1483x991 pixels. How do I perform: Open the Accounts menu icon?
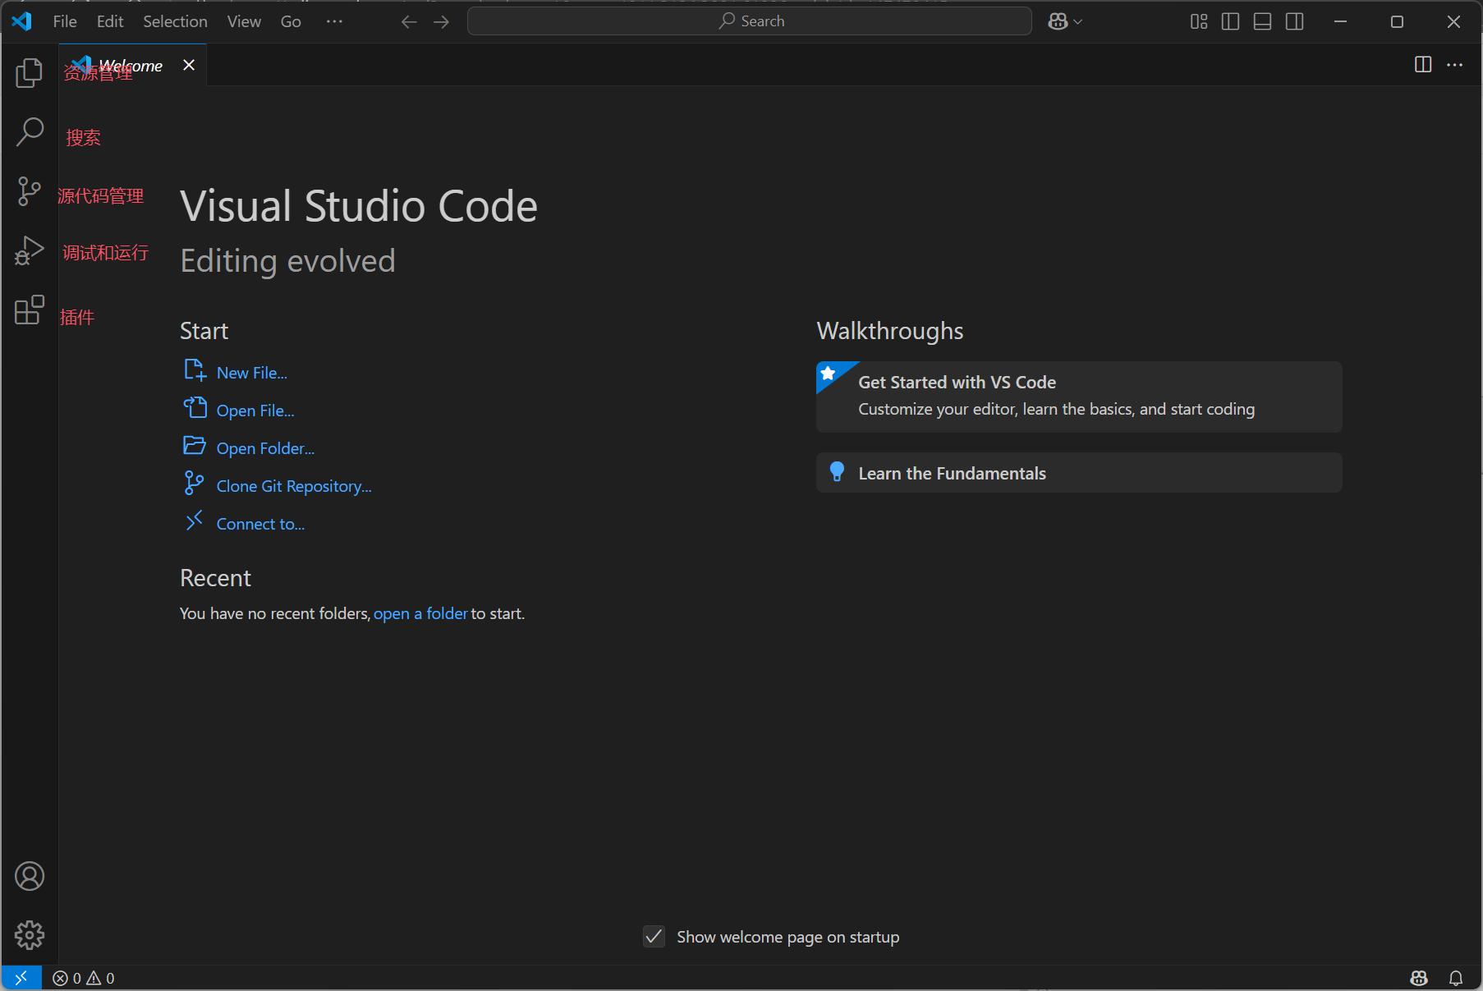point(30,876)
